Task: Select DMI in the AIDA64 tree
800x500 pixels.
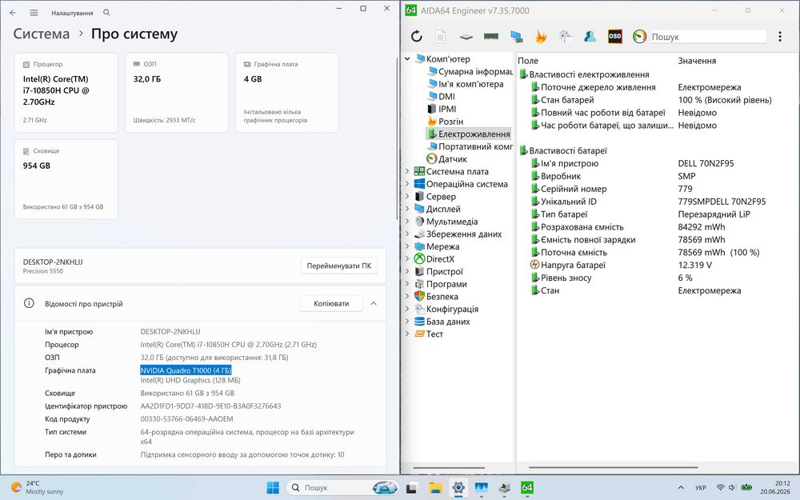Action: (x=441, y=97)
